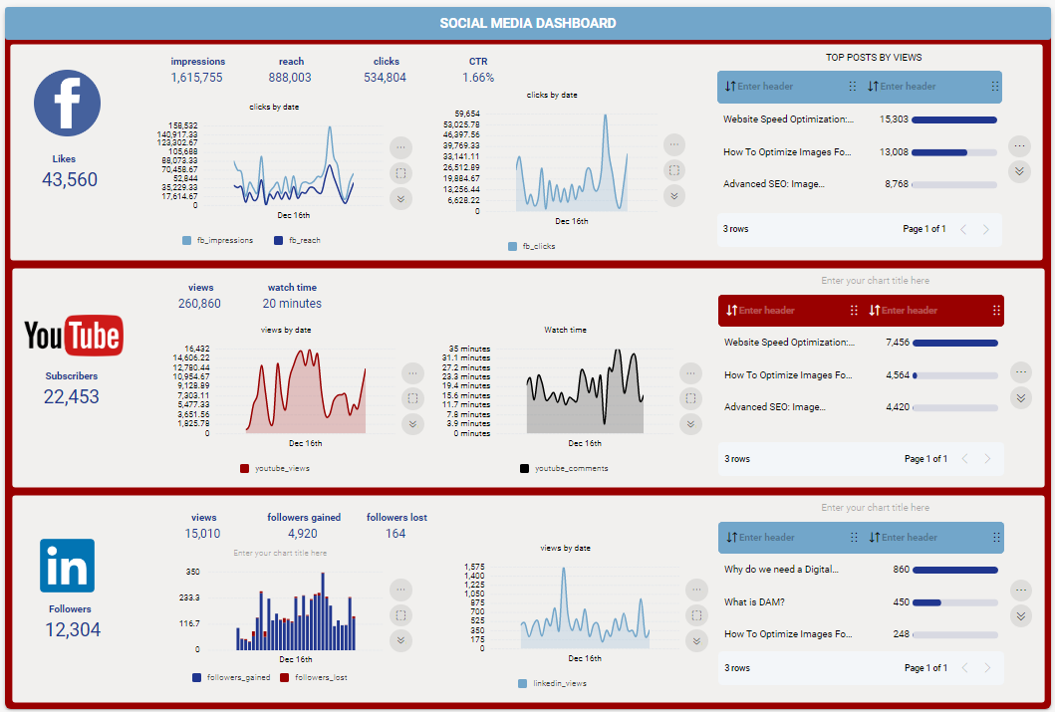
Task: Click selection square icon beside followers bar chart
Action: tap(401, 615)
